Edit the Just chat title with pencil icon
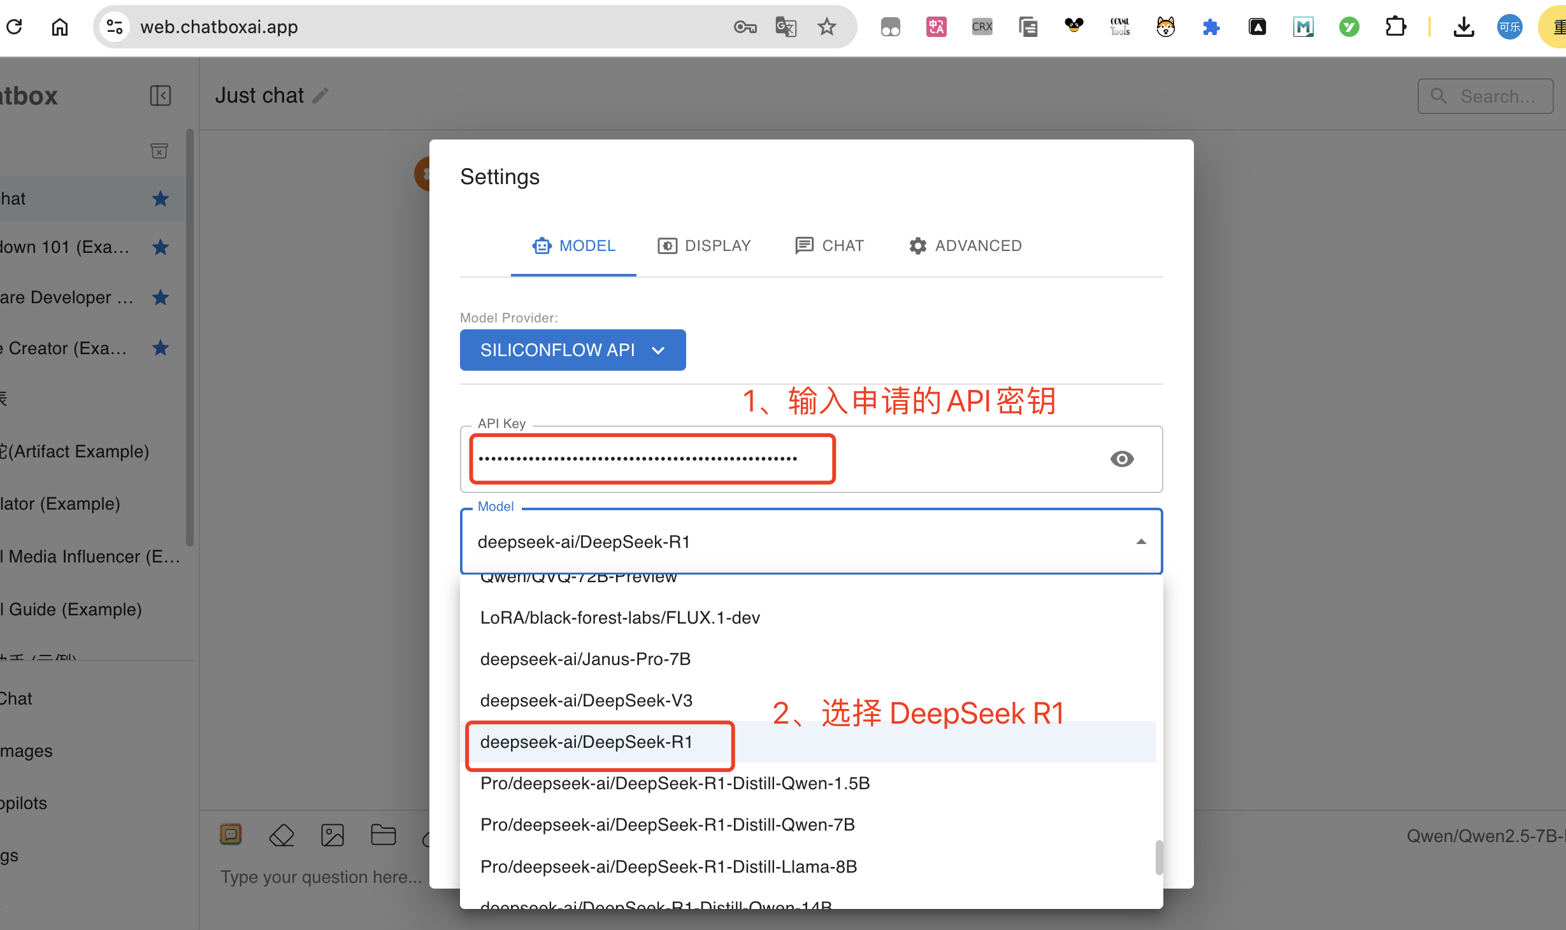This screenshot has width=1566, height=930. [x=320, y=96]
